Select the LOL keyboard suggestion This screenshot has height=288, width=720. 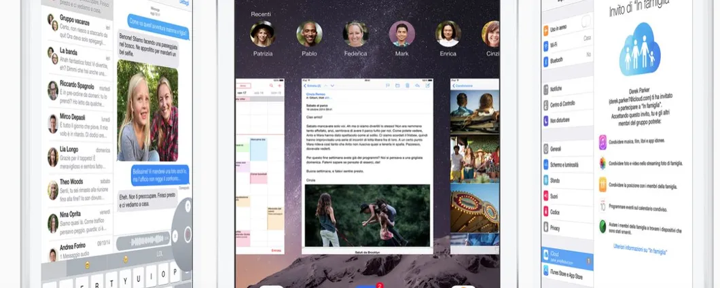coord(160,253)
